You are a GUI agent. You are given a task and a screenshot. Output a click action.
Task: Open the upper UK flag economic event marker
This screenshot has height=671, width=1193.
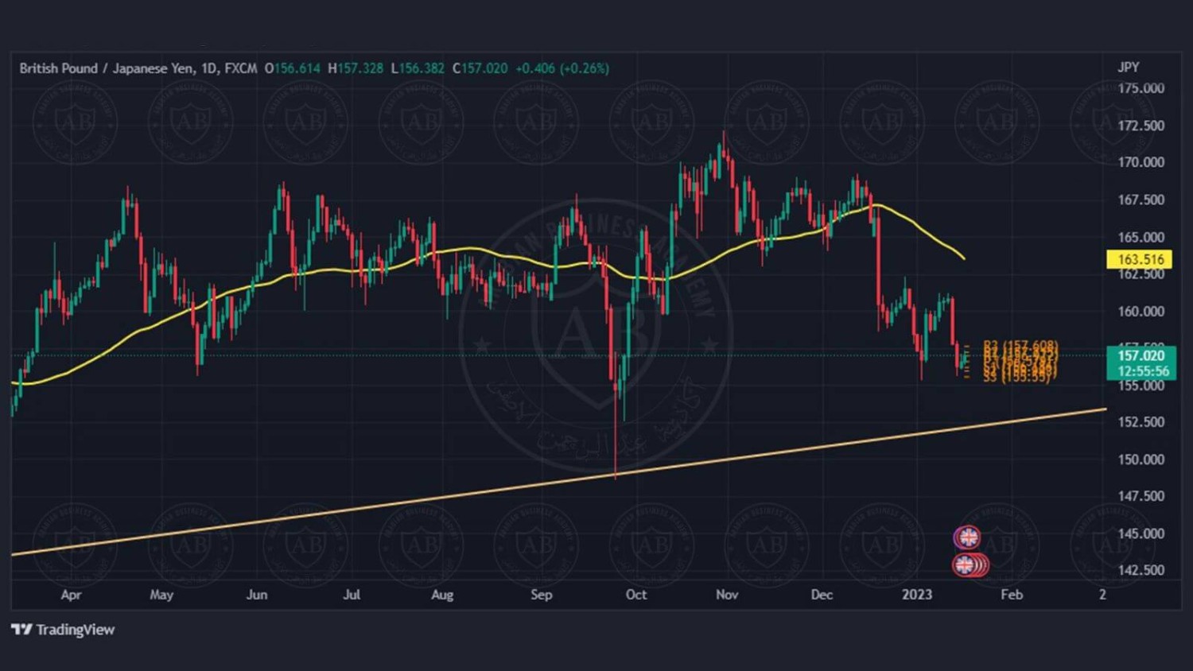(967, 538)
